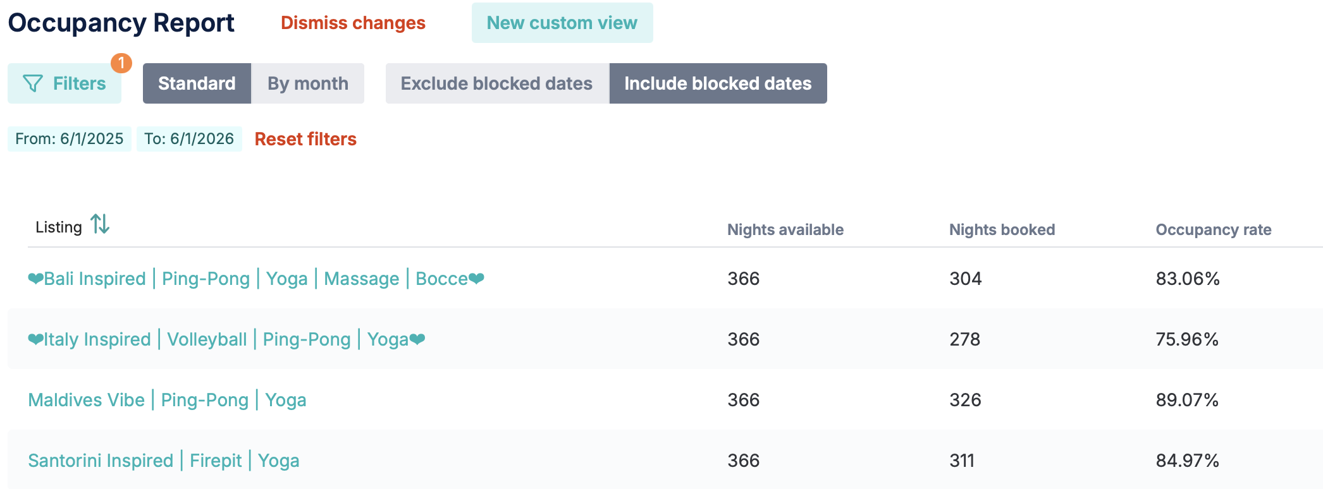The image size is (1323, 489).
Task: Select Include blocked dates option
Action: pos(718,83)
